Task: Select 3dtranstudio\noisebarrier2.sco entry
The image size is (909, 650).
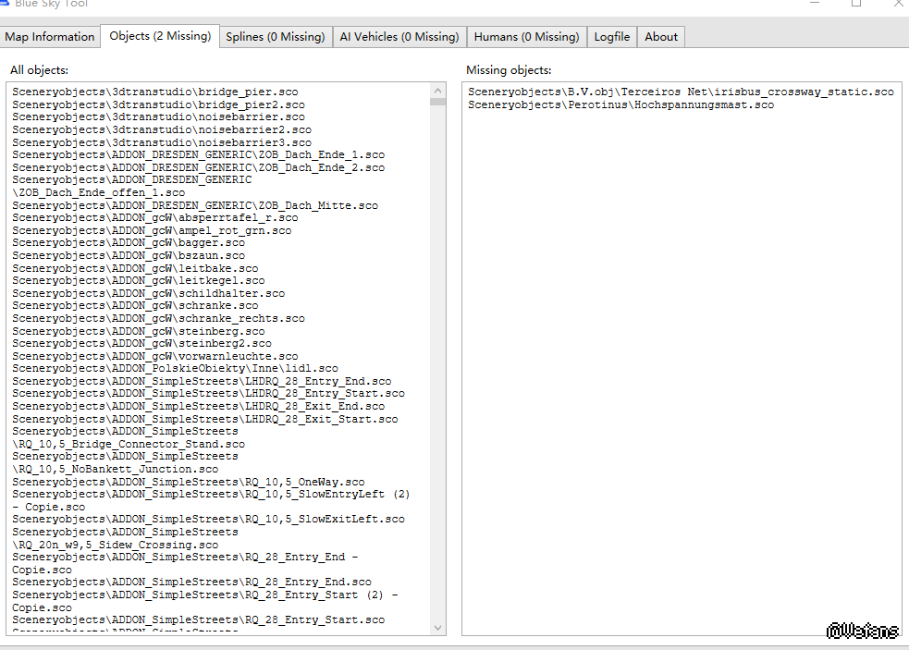Action: (162, 129)
